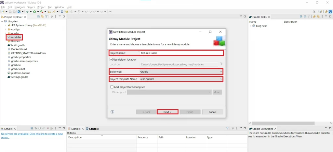Click GETTING_STARTED.markdown file
This screenshot has height=152, width=333.
pos(29,53)
